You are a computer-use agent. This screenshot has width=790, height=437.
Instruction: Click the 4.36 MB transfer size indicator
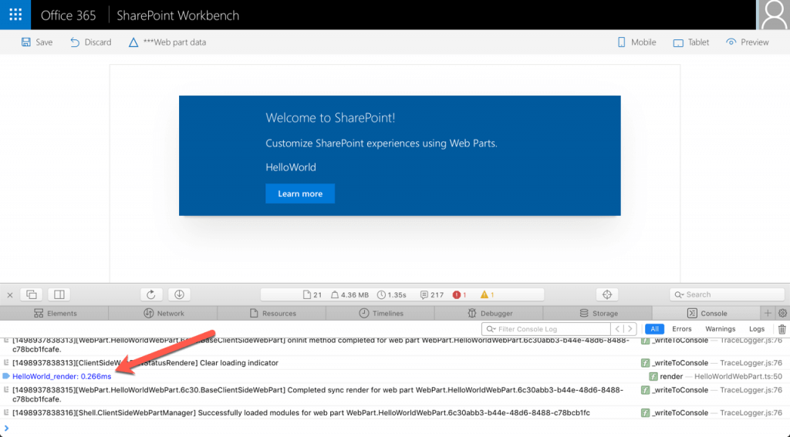pyautogui.click(x=349, y=295)
